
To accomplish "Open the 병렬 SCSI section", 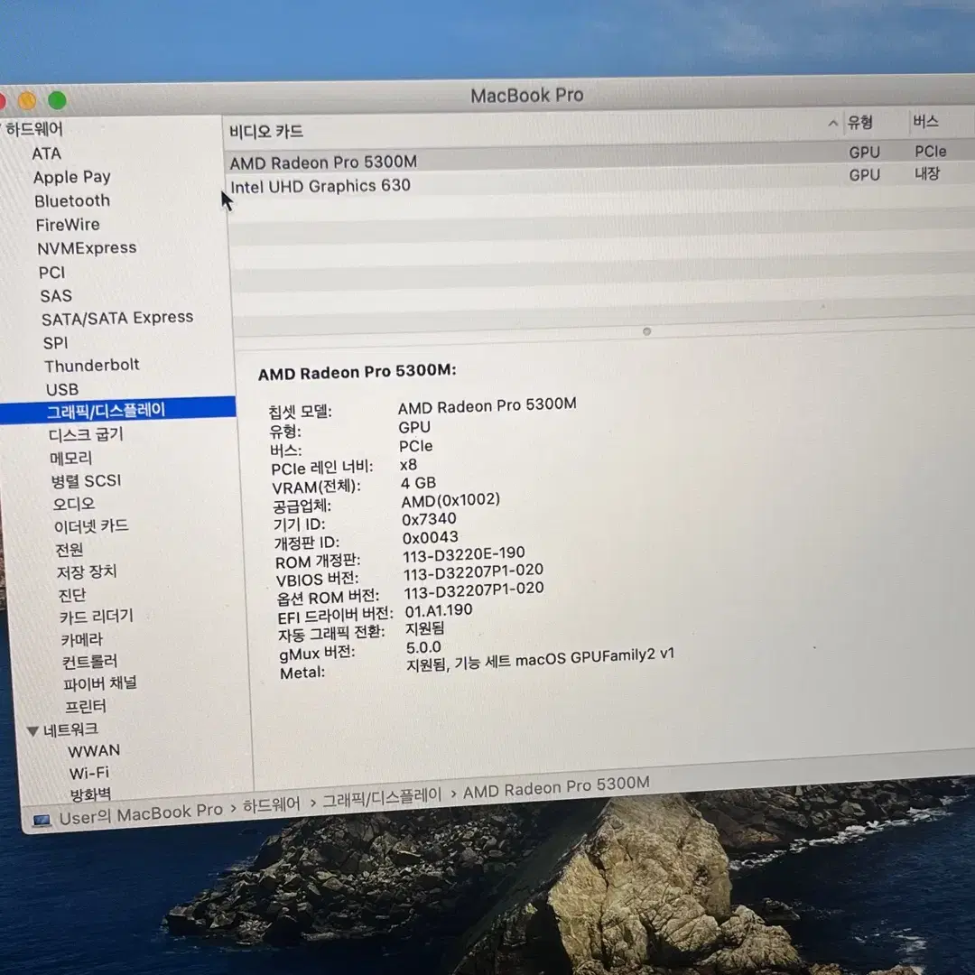I will [86, 481].
